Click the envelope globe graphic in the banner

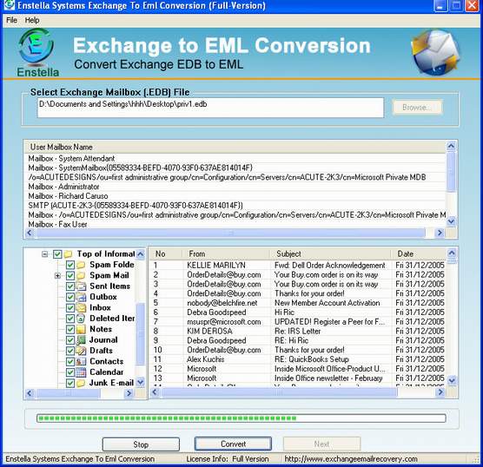point(435,52)
